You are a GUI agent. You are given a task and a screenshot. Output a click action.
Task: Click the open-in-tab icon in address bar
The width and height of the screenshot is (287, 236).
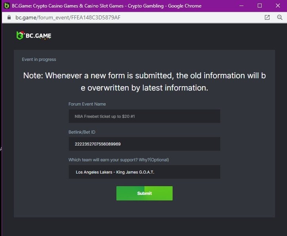(267, 17)
